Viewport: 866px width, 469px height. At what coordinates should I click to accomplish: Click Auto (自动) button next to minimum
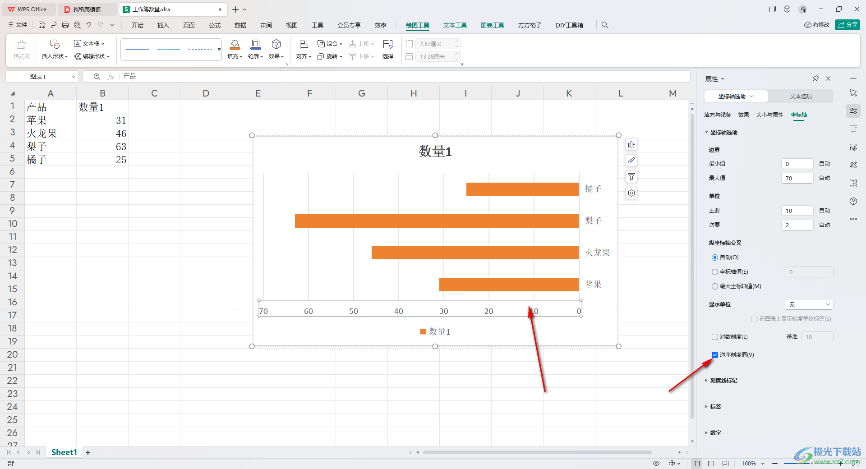825,164
